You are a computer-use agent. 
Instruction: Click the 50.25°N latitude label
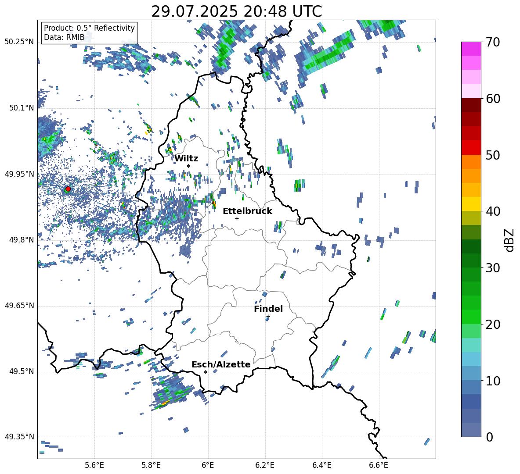[19, 42]
